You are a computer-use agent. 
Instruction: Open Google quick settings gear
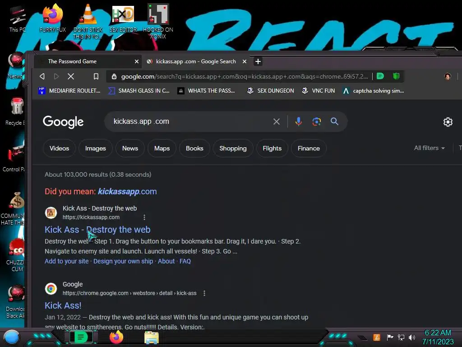(448, 122)
